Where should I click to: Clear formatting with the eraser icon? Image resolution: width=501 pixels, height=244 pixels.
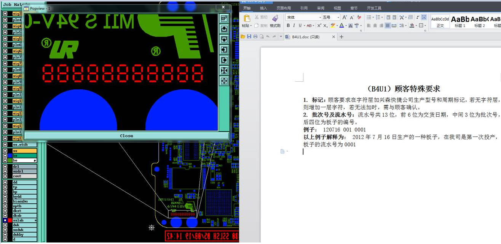point(359,17)
